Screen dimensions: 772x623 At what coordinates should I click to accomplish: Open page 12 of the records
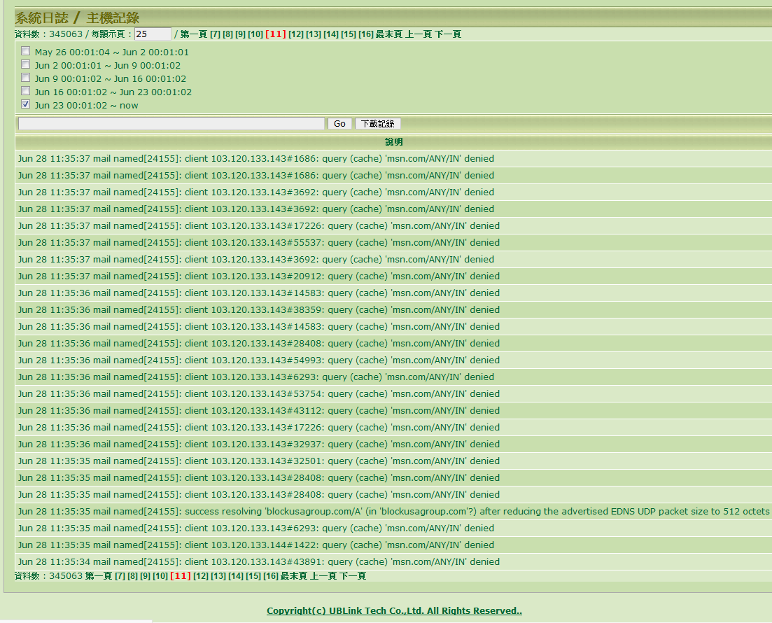coord(295,33)
